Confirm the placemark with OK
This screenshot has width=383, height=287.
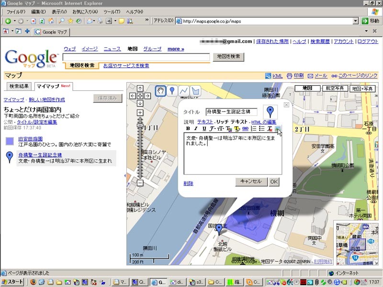pos(274,182)
